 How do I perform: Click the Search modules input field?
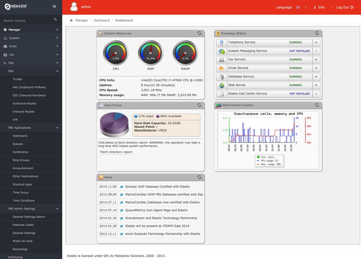(x=27, y=20)
